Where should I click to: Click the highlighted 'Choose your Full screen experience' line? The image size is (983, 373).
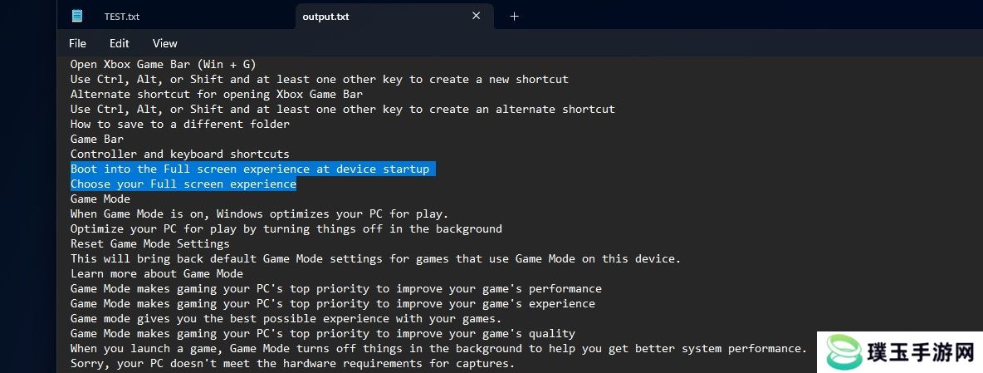[183, 184]
